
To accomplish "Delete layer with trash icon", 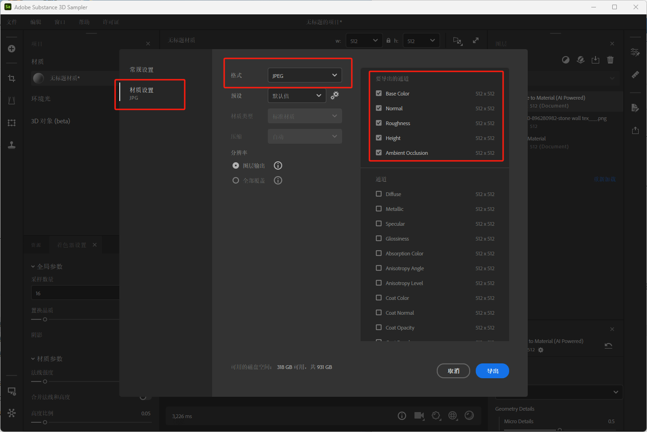I will (x=610, y=60).
